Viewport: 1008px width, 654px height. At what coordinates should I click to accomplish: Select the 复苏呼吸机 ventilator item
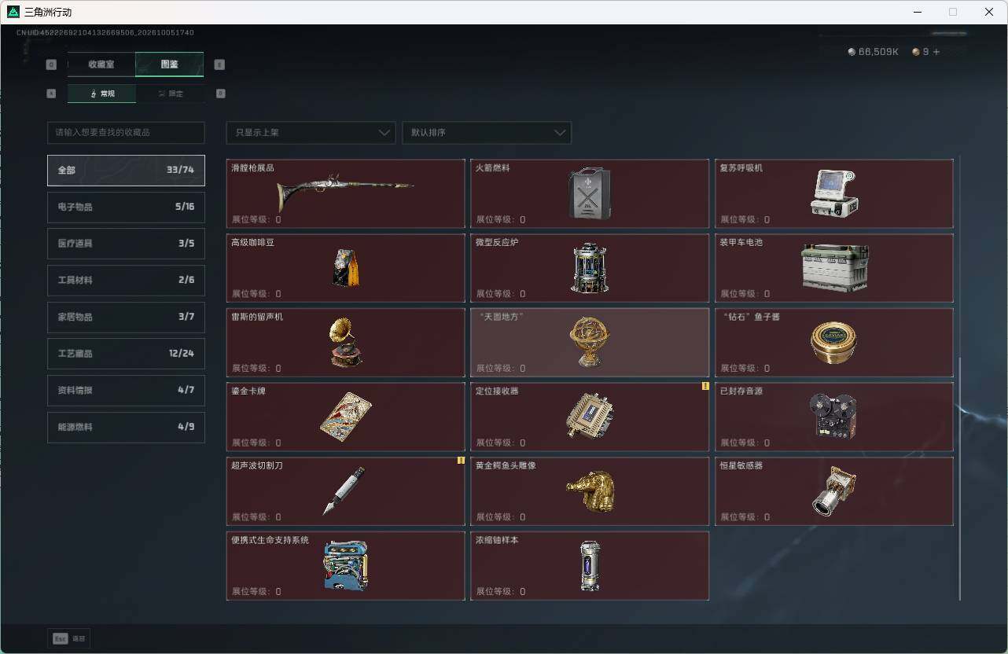[x=834, y=193]
